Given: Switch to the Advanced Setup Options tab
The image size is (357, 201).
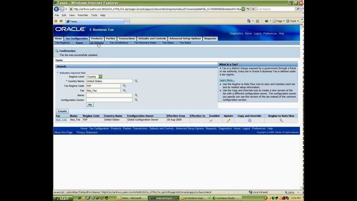Looking at the screenshot, I should 185,39.
